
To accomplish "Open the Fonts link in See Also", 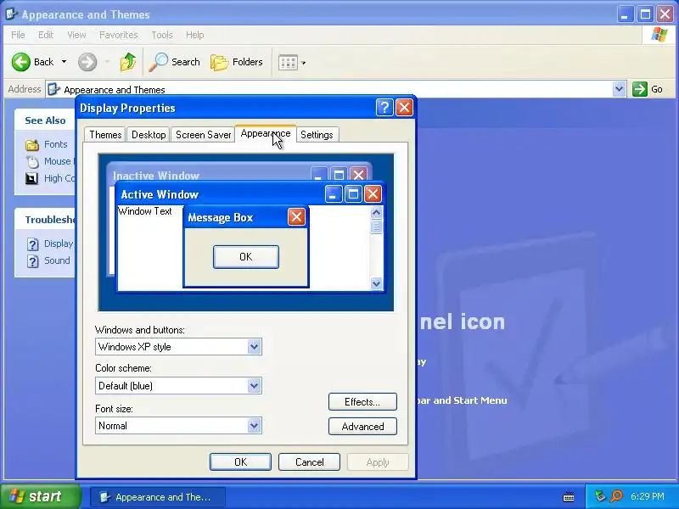I will tap(55, 144).
